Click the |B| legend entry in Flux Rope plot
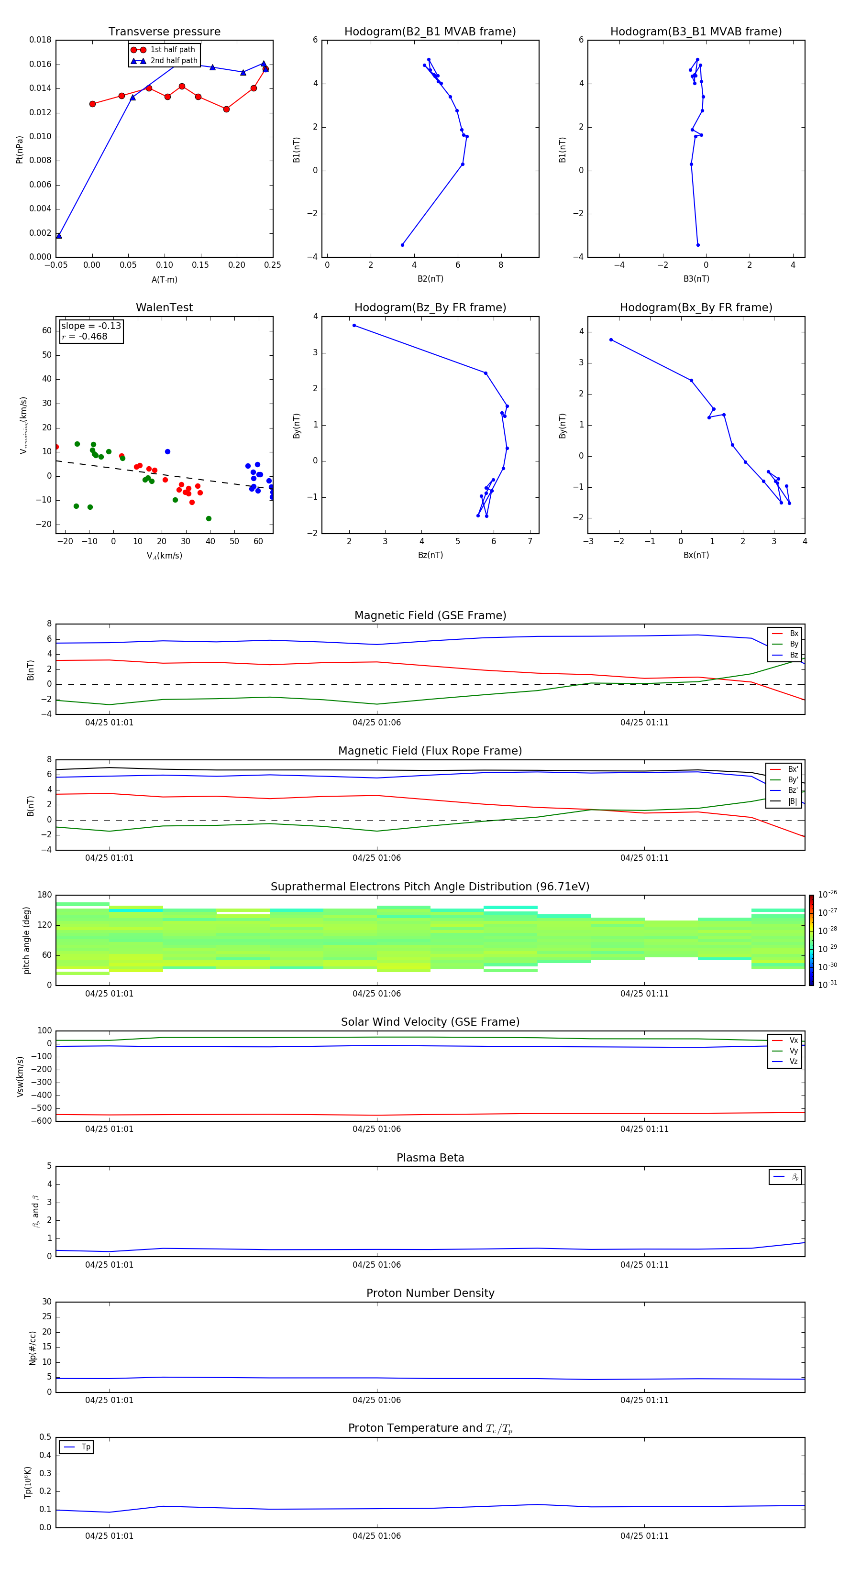Screen dimensions: 861x1578 (x=784, y=801)
